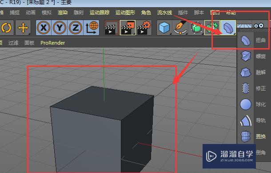The image size is (271, 173).
Task: Click the orange cross move tool icon
Action: coord(23,28)
